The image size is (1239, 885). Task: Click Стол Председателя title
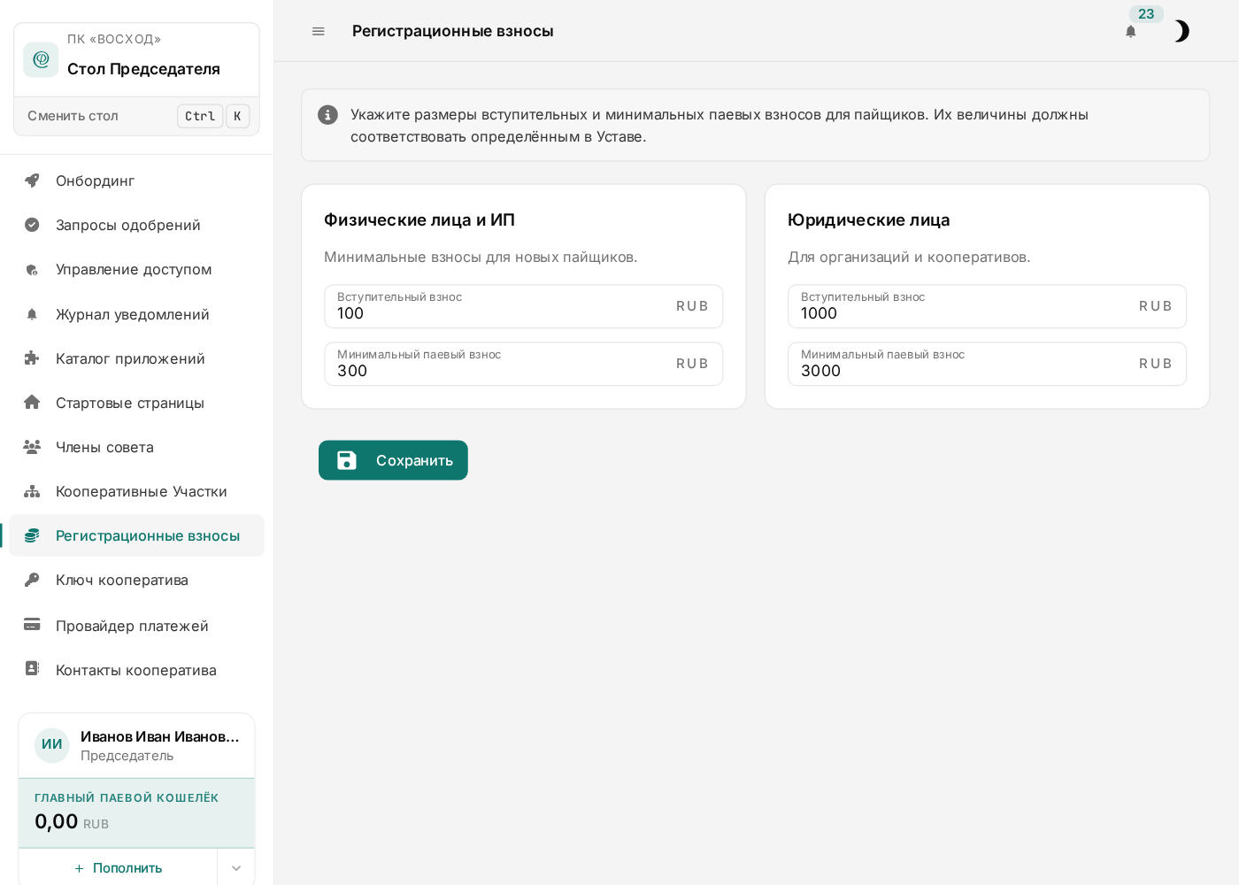tap(143, 69)
